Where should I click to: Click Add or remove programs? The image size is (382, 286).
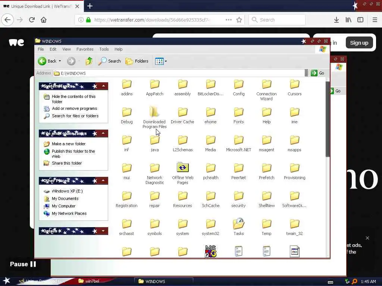[x=74, y=108]
